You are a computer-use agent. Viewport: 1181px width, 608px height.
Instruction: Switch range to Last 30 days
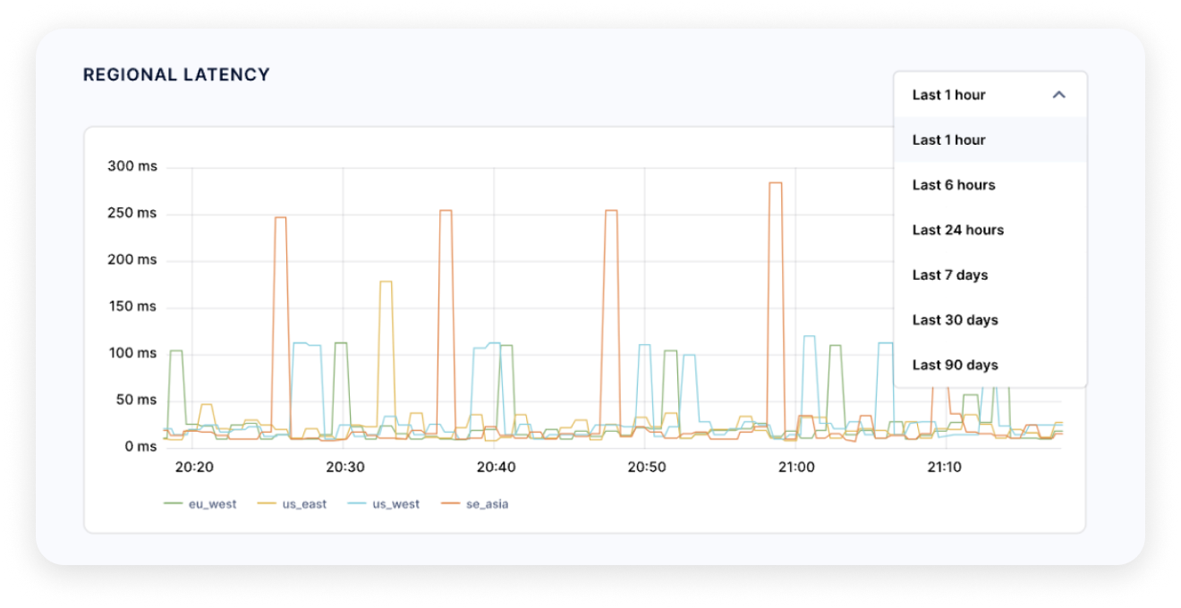(955, 320)
